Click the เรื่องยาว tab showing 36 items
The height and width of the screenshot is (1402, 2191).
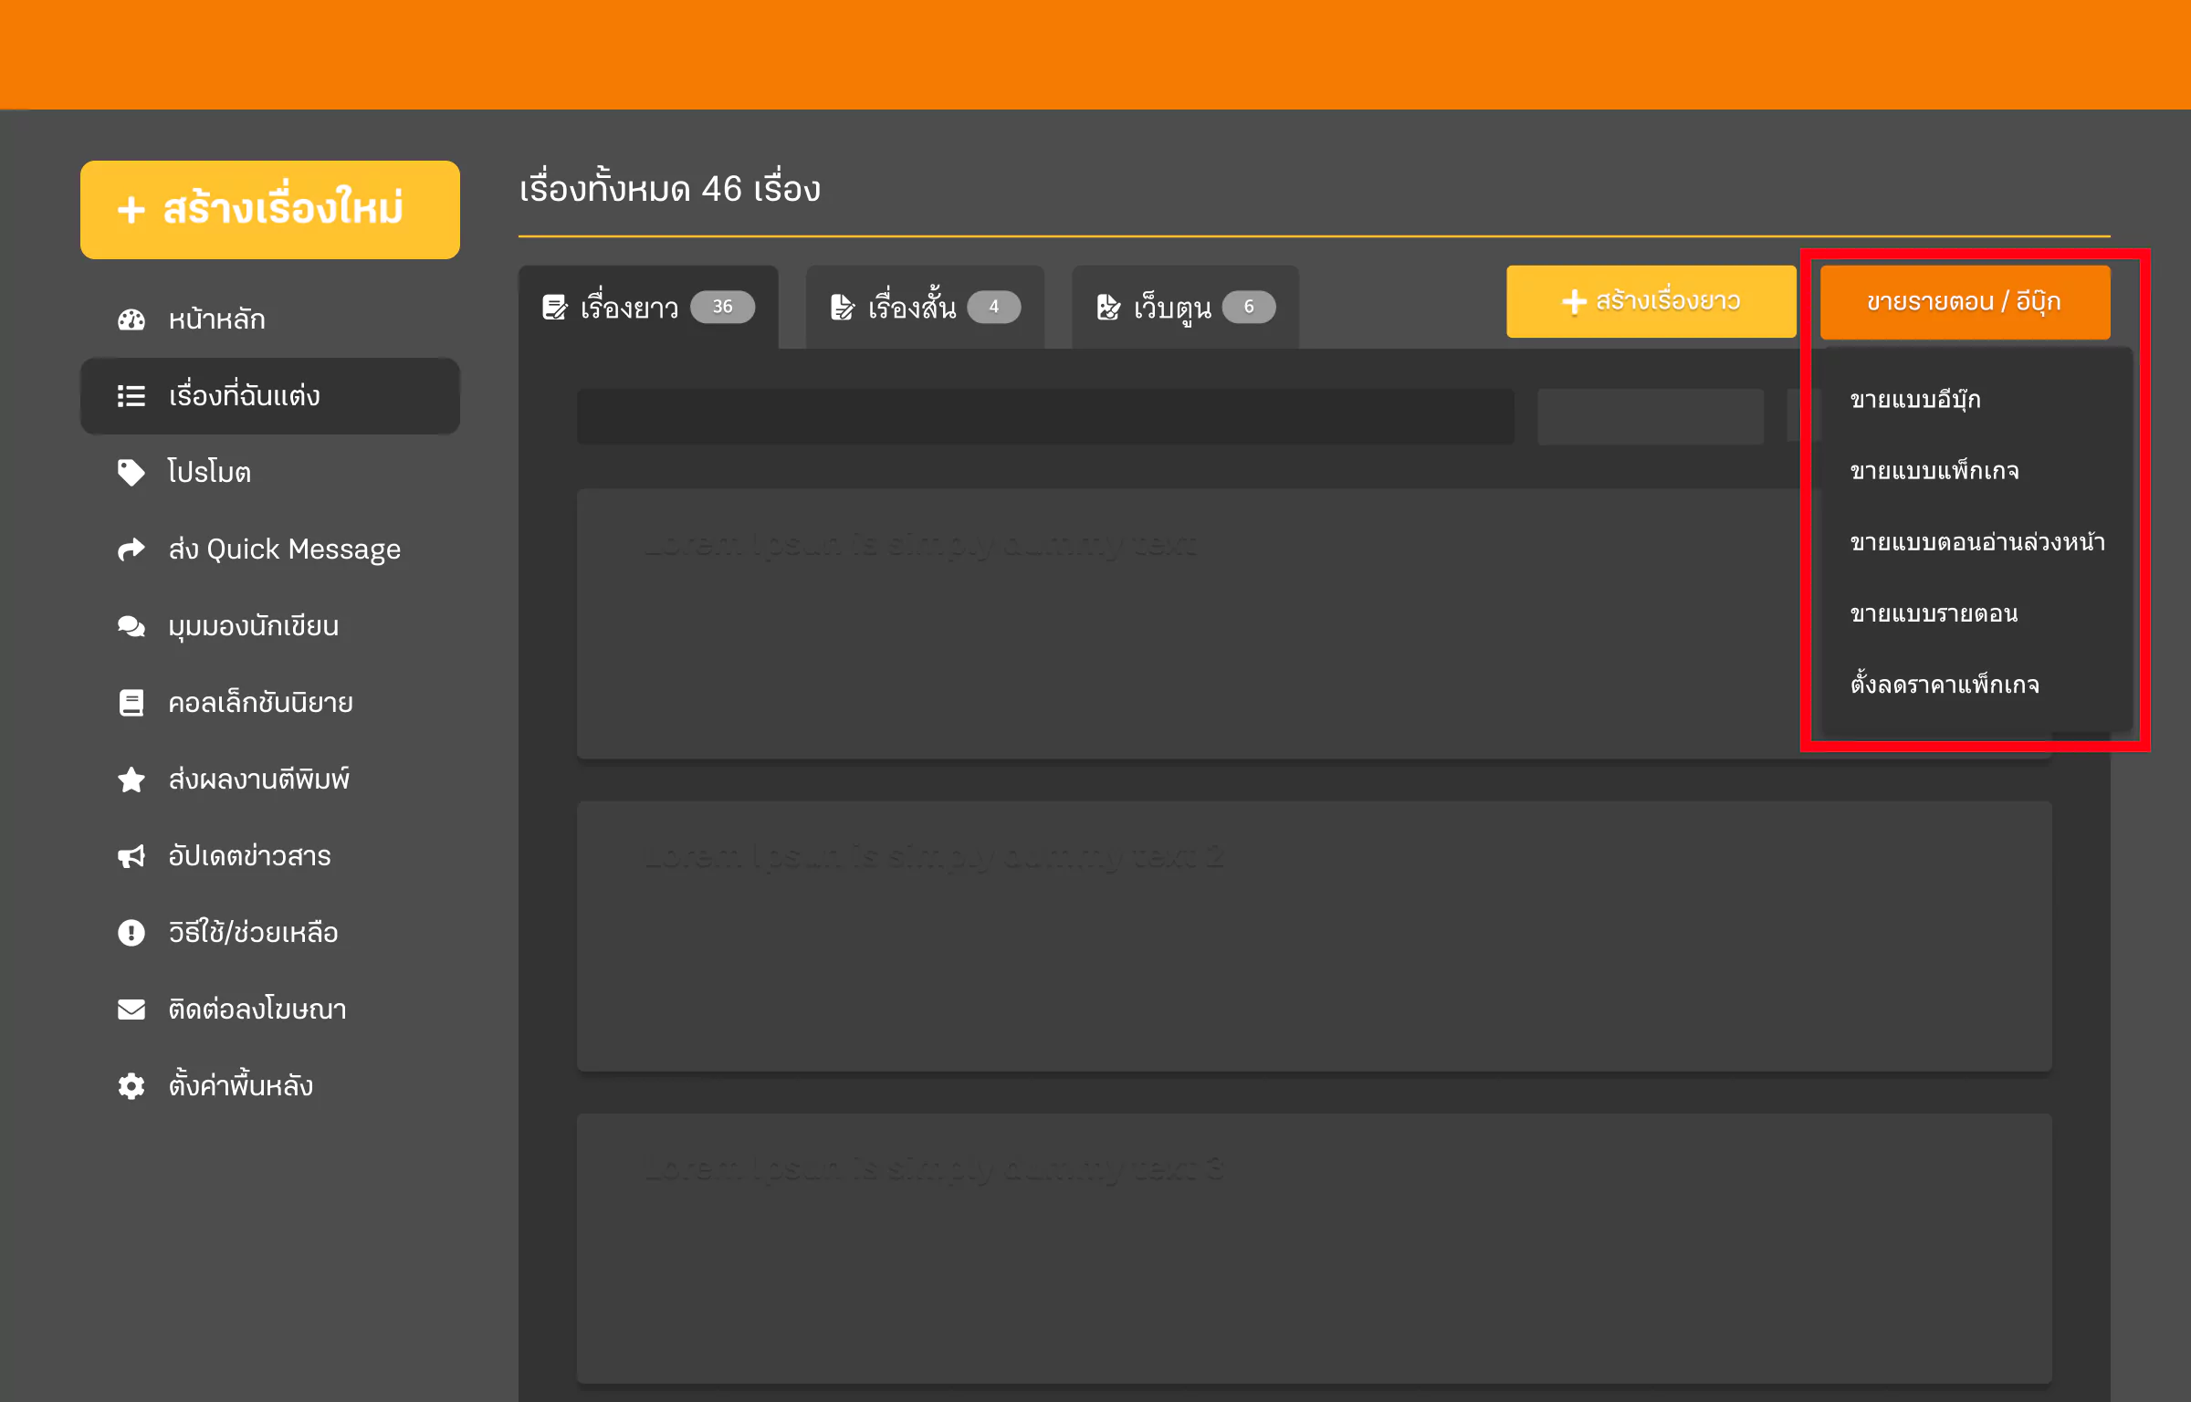[x=645, y=305]
